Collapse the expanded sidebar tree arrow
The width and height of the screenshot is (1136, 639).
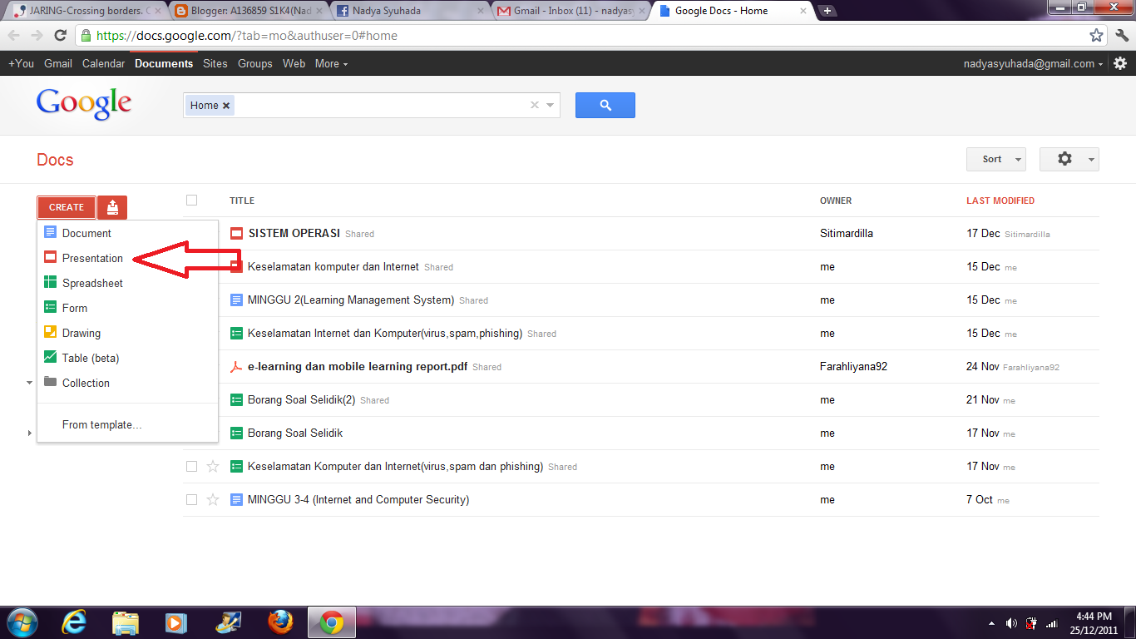coord(29,383)
